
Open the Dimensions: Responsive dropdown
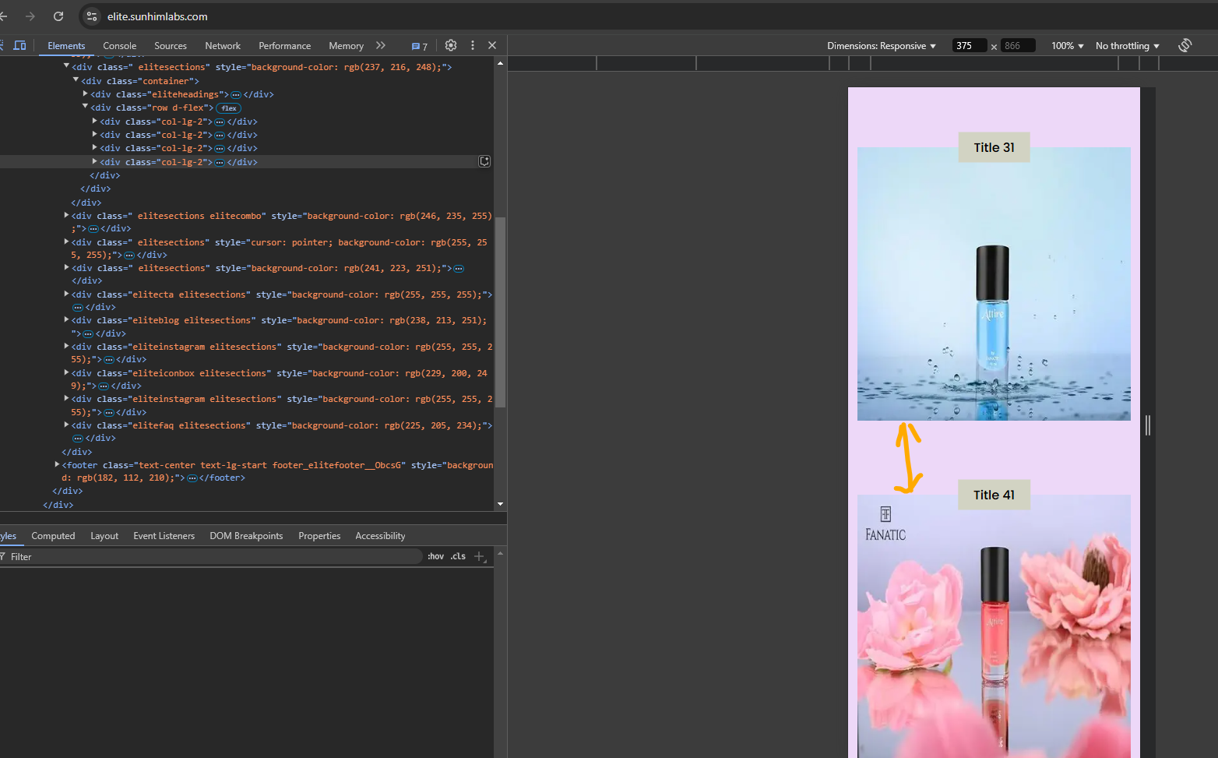click(882, 46)
